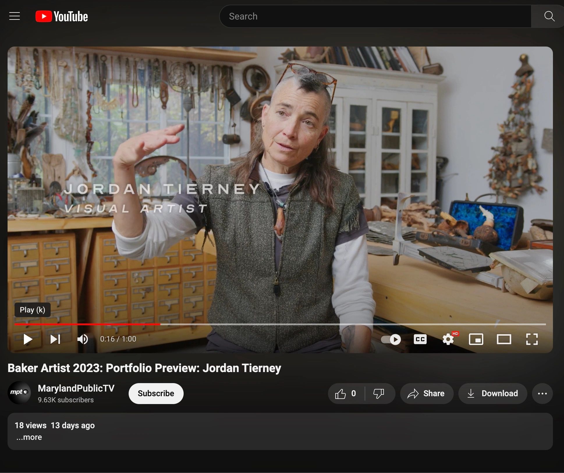This screenshot has width=564, height=473.
Task: Click the 0:16 / 1:00 time display
Action: [x=118, y=339]
